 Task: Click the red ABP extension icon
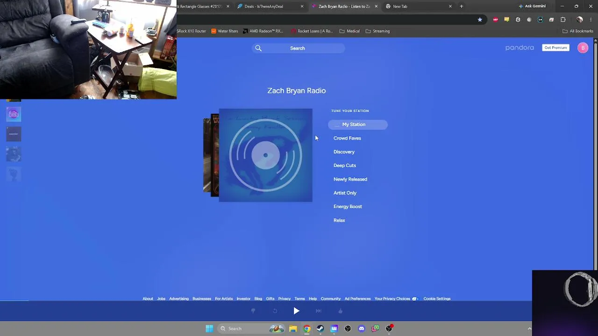click(x=496, y=20)
